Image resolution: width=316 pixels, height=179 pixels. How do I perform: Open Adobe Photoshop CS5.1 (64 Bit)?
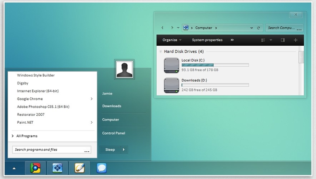pyautogui.click(x=43, y=107)
